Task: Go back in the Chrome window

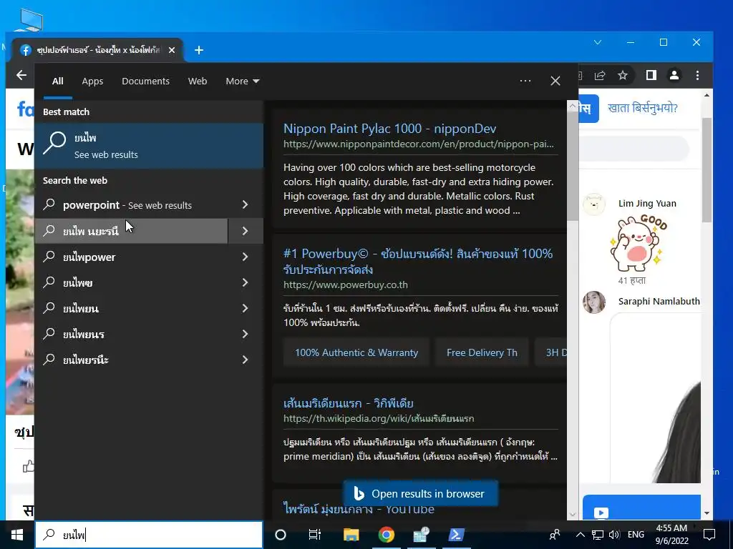Action: click(21, 75)
